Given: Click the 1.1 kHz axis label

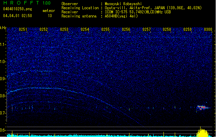Looking at the screenshot, I should (3, 45).
